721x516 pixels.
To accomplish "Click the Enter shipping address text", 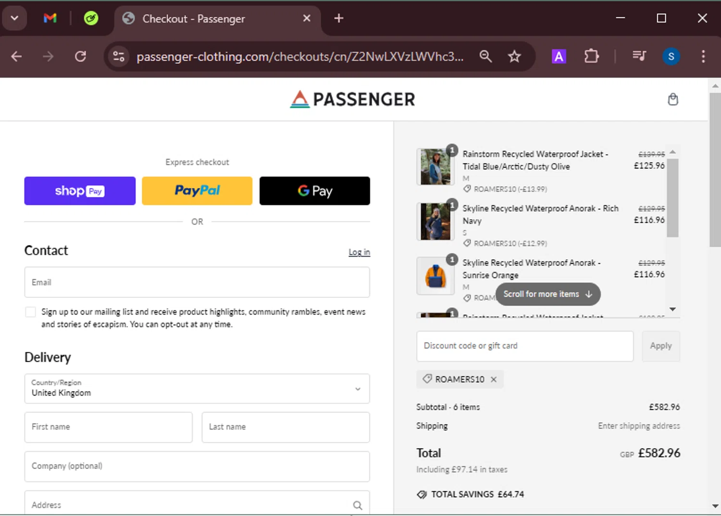I will (639, 426).
